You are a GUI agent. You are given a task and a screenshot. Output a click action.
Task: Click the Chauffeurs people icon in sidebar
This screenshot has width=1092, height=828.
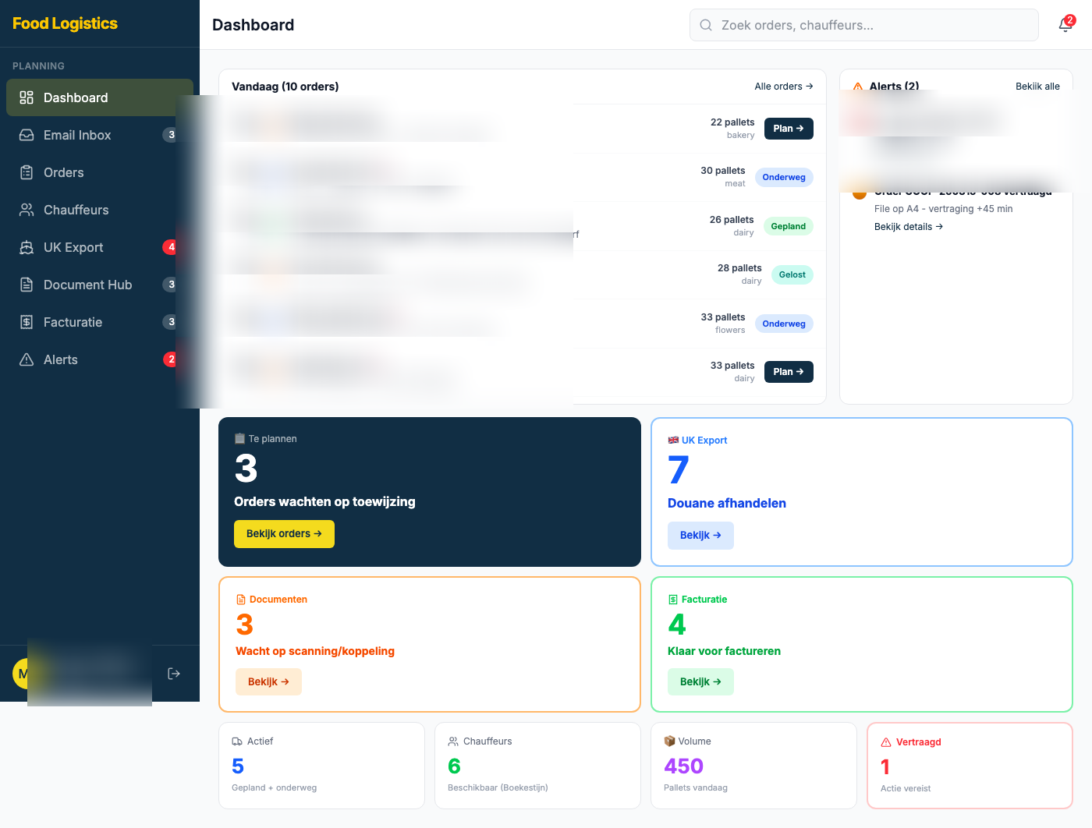pyautogui.click(x=27, y=210)
